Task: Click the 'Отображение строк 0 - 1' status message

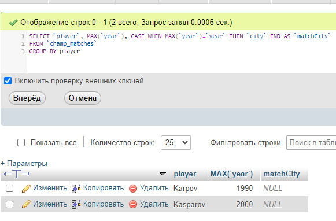Action: [126, 23]
